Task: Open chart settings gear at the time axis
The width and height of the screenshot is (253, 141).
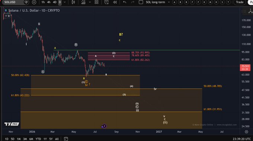Action: [246, 132]
